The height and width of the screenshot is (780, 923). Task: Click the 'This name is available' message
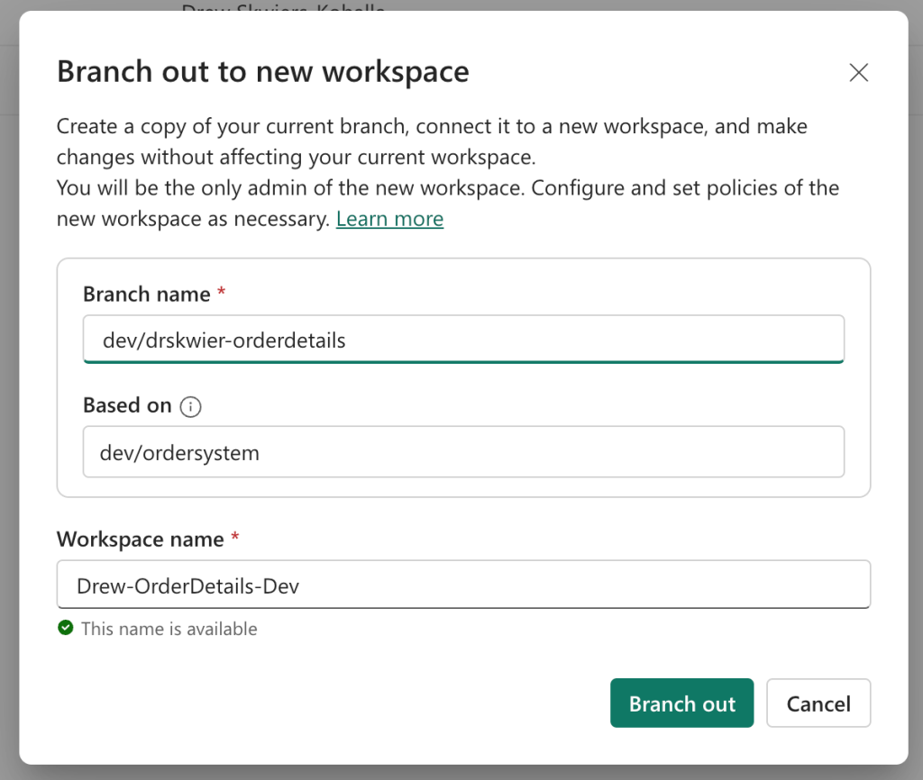click(169, 629)
